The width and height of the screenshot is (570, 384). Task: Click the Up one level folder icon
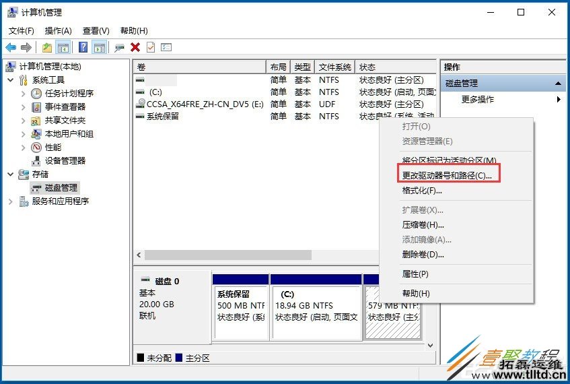click(47, 47)
